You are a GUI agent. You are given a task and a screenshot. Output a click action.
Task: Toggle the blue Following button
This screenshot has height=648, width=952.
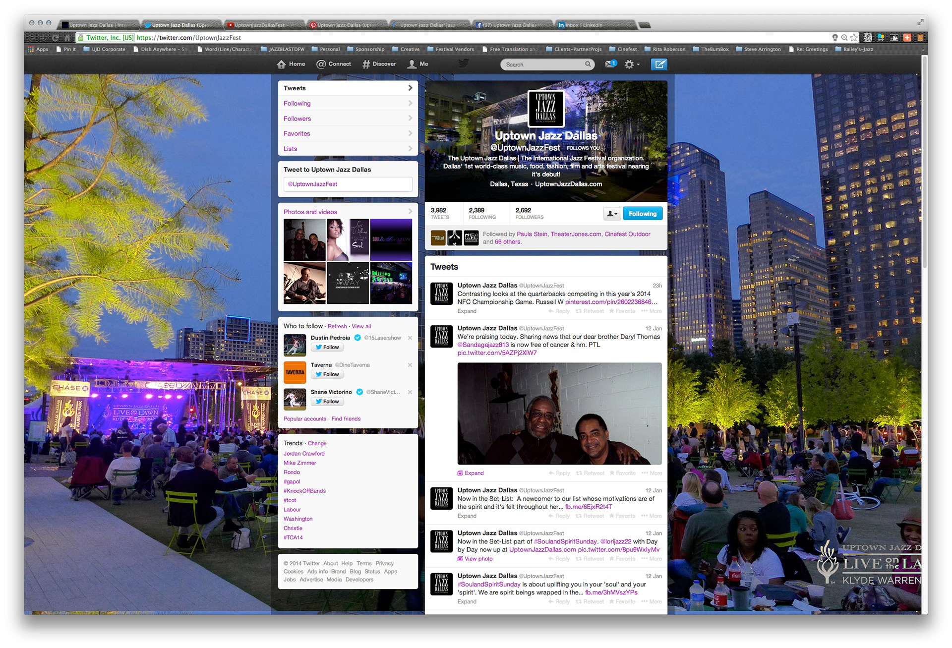[643, 214]
